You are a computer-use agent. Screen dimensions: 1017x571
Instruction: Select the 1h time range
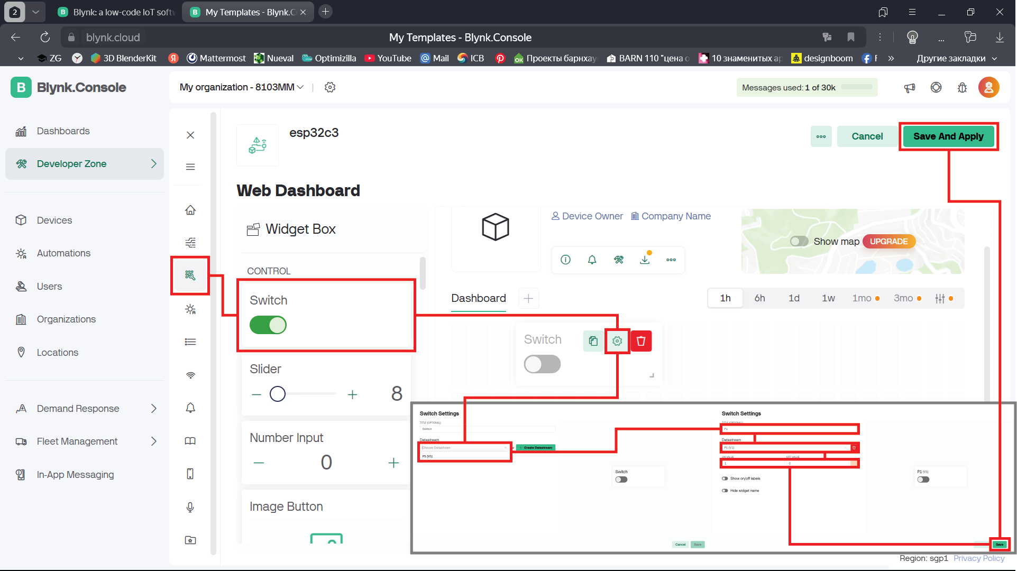tap(726, 299)
